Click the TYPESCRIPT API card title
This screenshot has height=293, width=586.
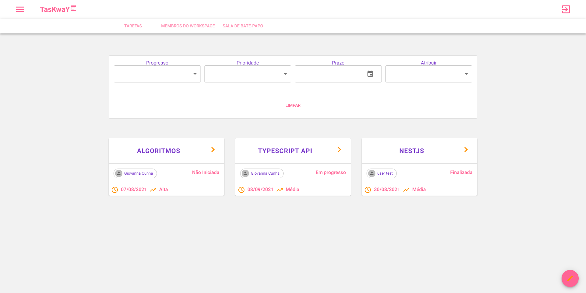click(285, 151)
